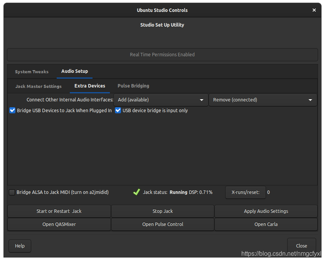
Task: Click the Connect Other Internal Audio Interfaces label
Action: (x=70, y=100)
